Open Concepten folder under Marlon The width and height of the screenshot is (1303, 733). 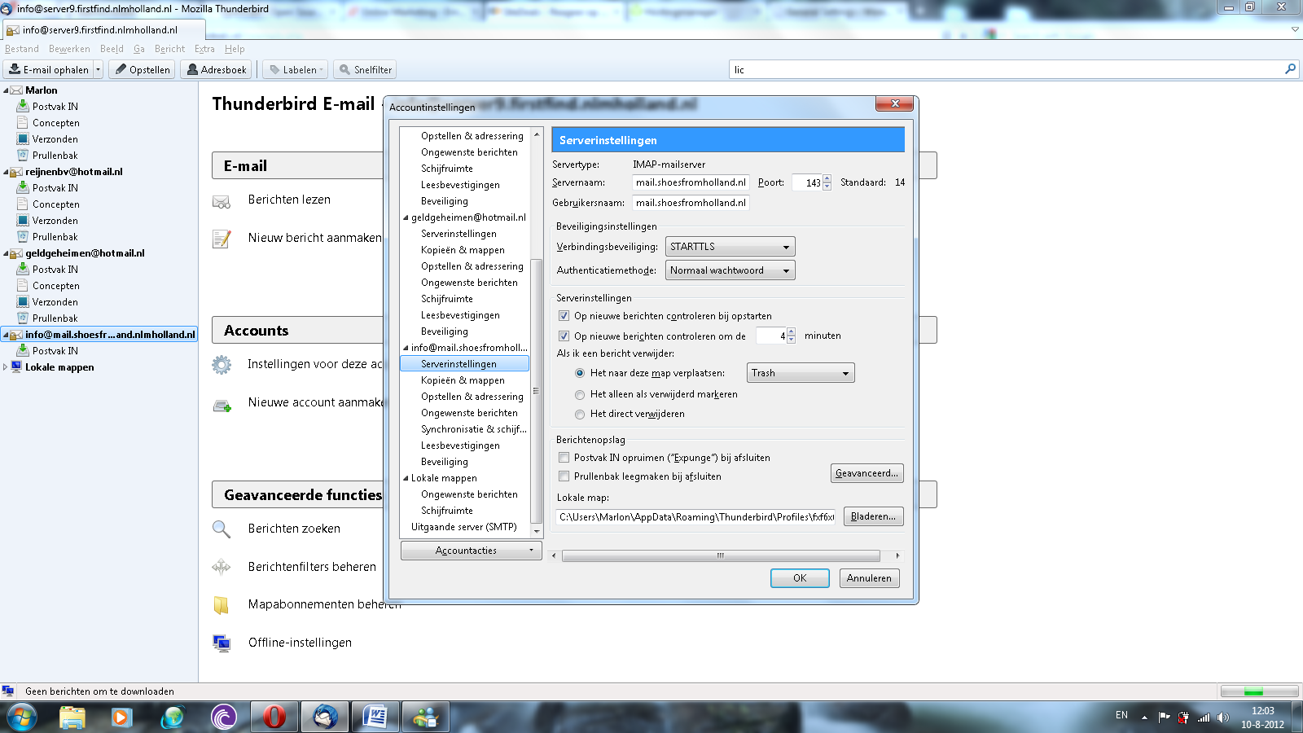pos(55,123)
